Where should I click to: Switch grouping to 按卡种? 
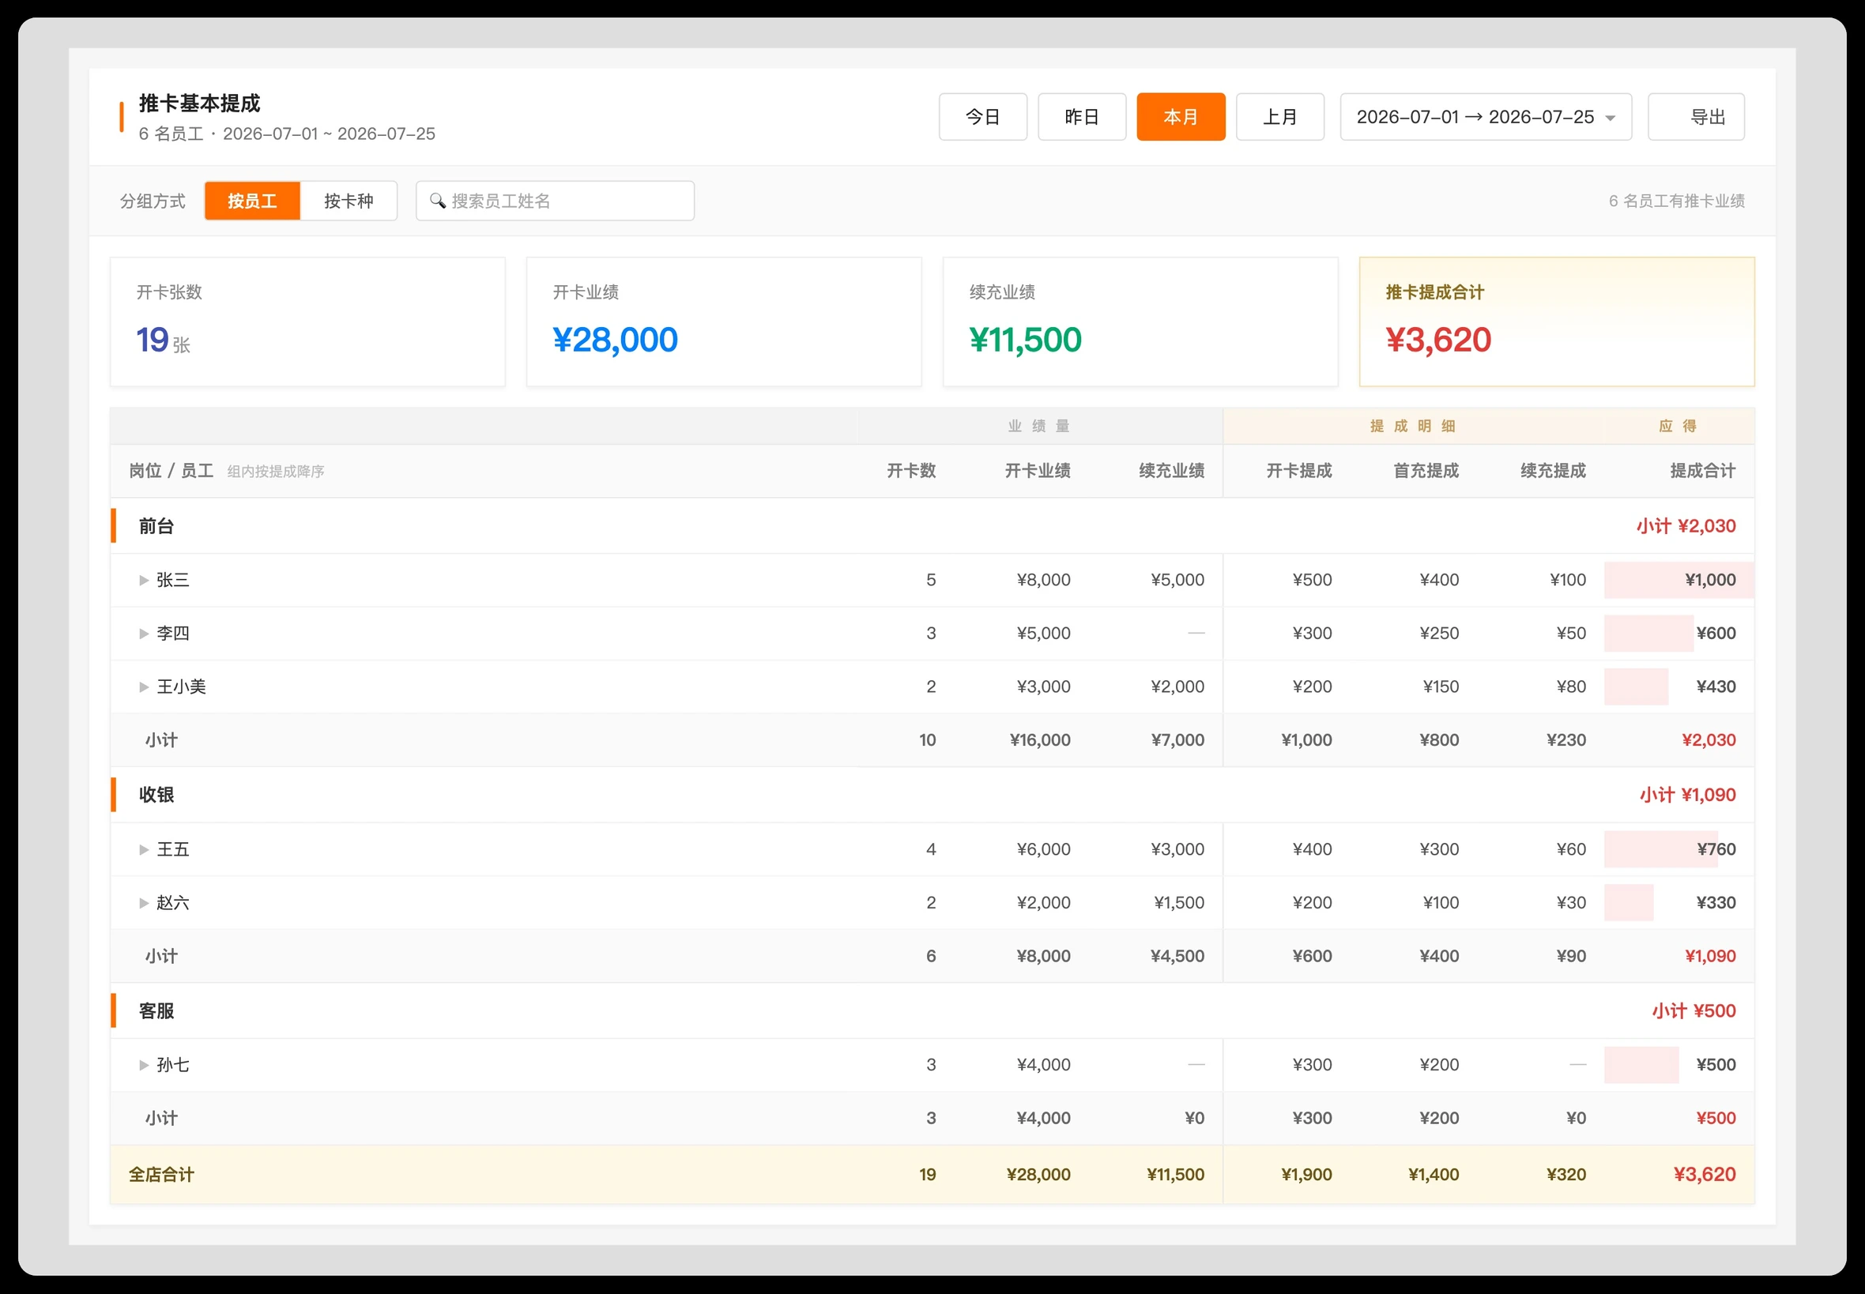(349, 201)
